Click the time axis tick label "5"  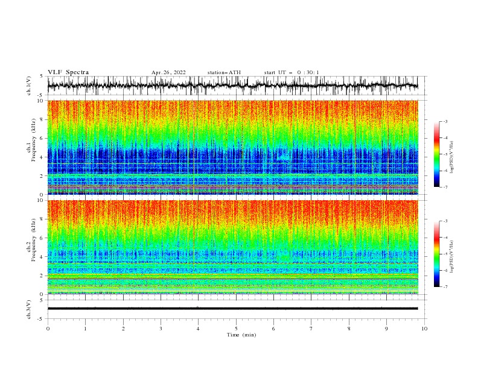[x=236, y=329]
